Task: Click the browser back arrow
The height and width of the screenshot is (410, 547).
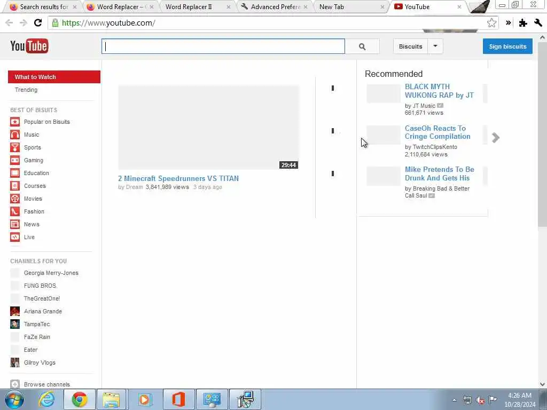Action: (9, 23)
